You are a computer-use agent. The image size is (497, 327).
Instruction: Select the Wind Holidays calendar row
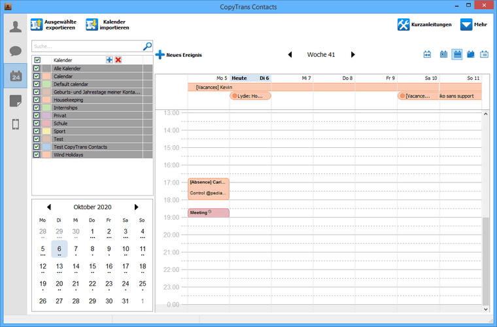tap(92, 154)
